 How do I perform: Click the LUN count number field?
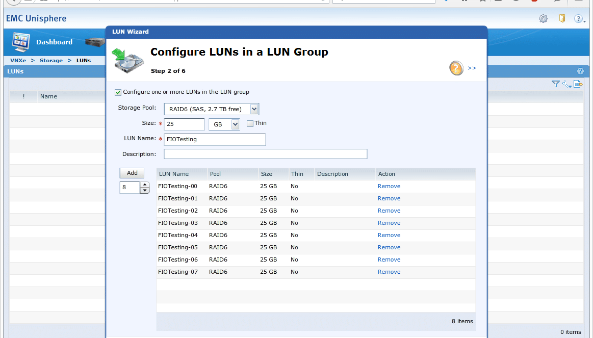click(130, 188)
